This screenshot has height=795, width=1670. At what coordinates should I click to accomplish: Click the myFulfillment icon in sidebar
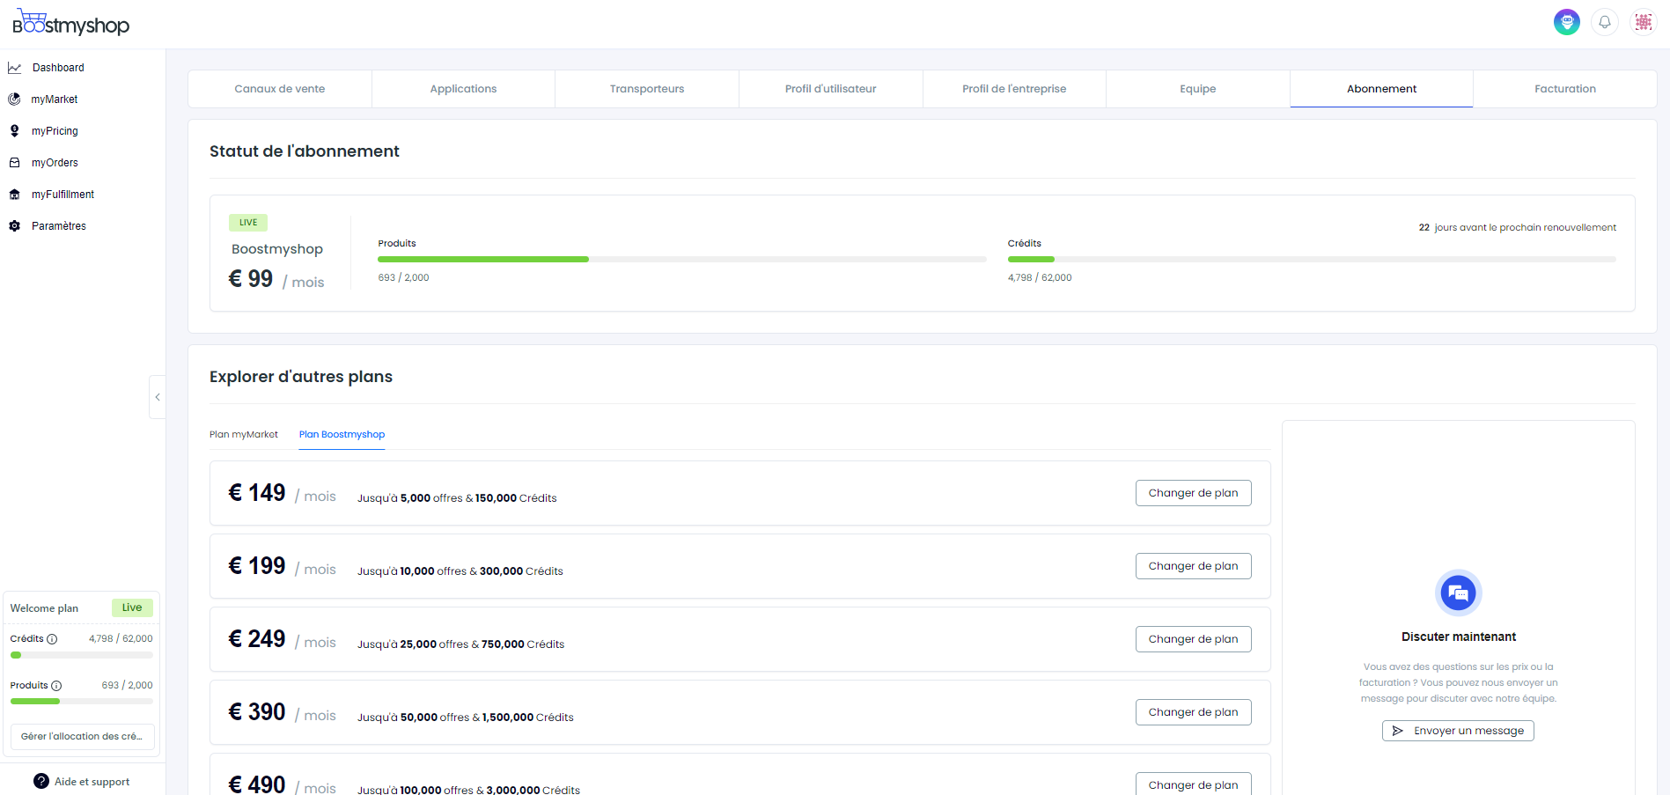[x=15, y=195]
